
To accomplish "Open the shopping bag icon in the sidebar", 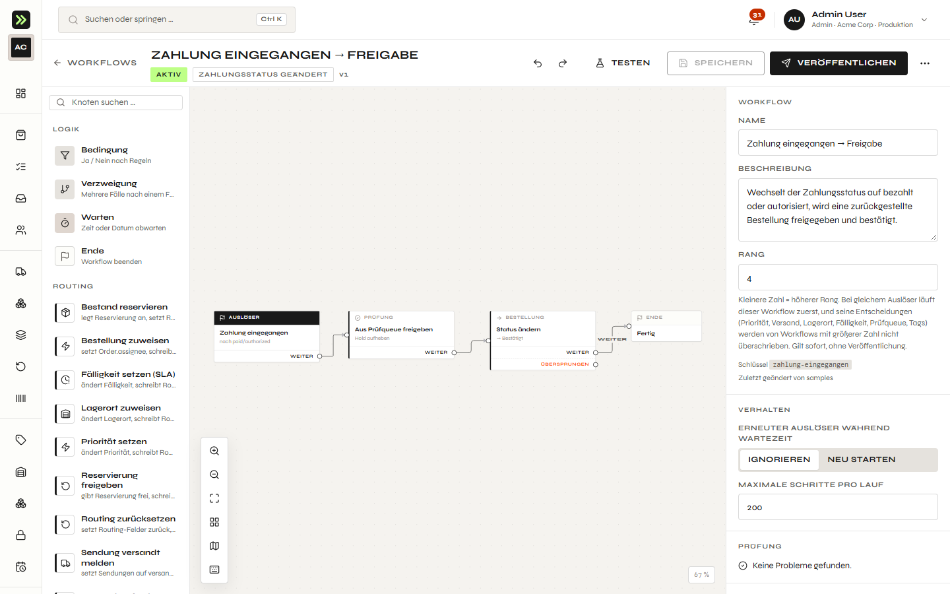I will pyautogui.click(x=21, y=135).
